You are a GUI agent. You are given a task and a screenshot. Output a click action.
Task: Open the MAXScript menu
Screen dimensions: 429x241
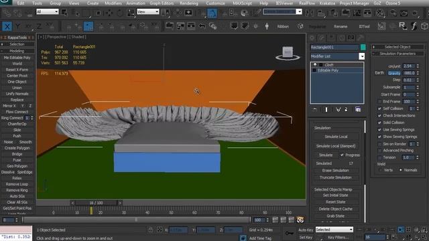(x=242, y=3)
